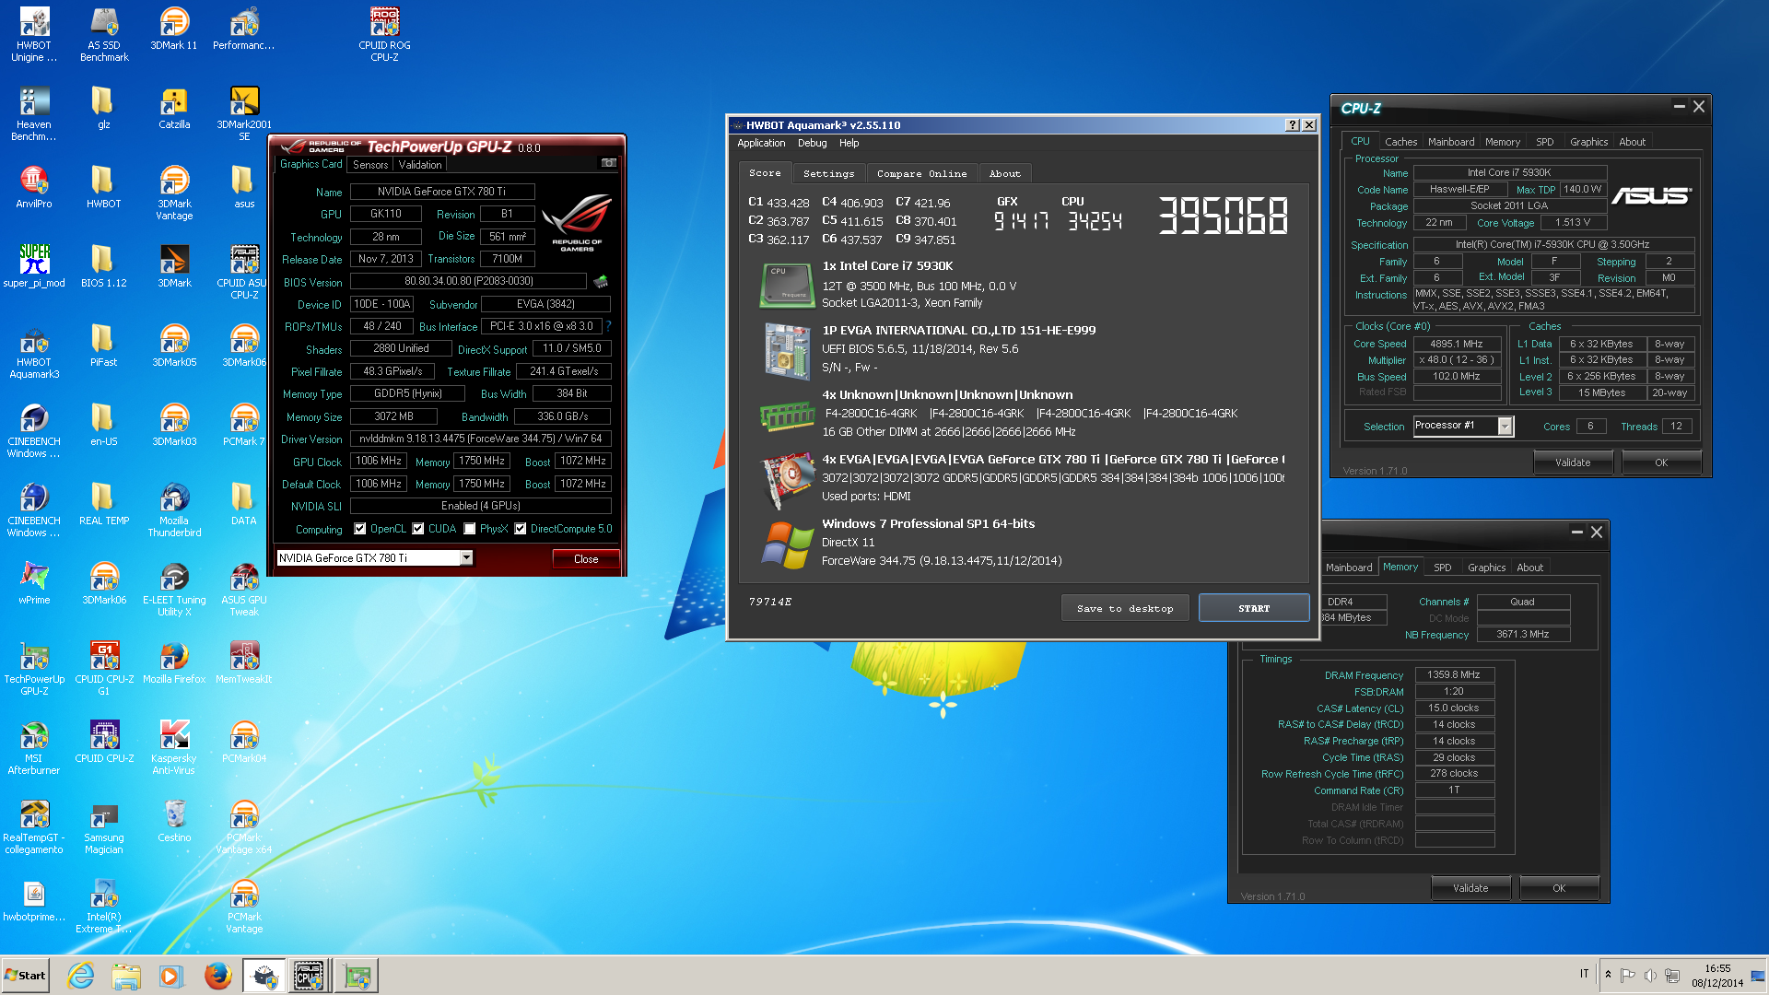Open TechPowerUp GPU-Z desktop shortcut
The height and width of the screenshot is (995, 1769).
[x=34, y=667]
